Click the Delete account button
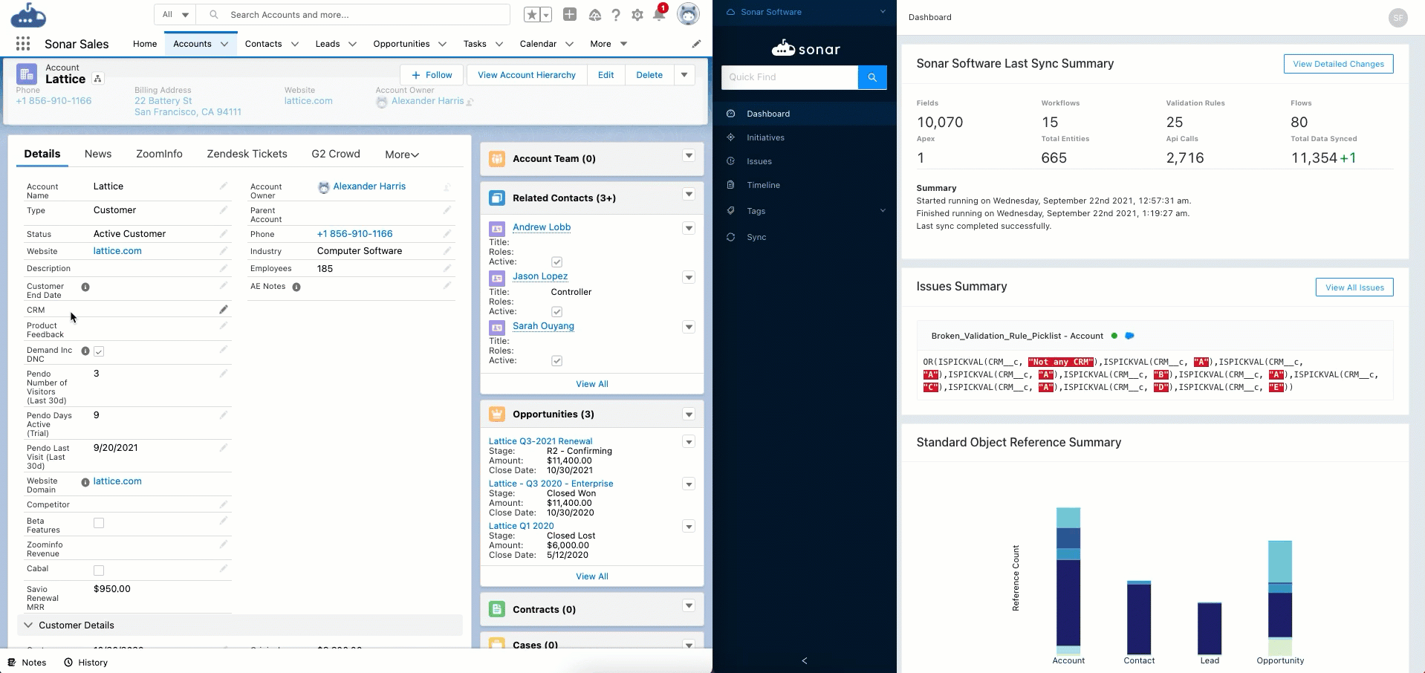The height and width of the screenshot is (673, 1425). click(x=649, y=75)
